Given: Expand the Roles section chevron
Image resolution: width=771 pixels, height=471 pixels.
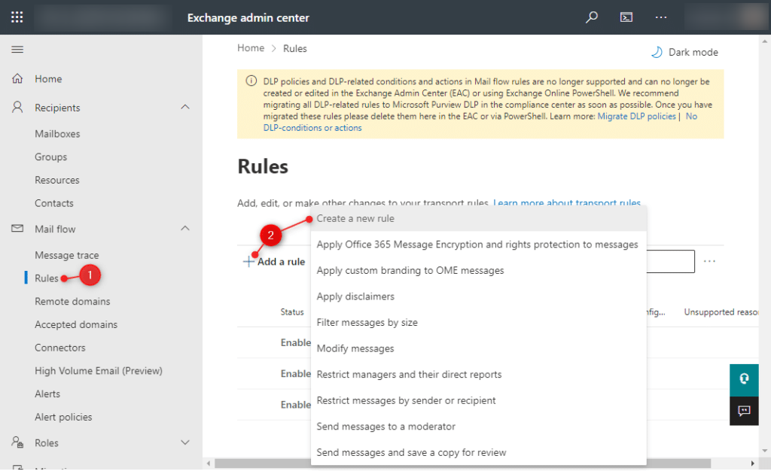Looking at the screenshot, I should pyautogui.click(x=185, y=443).
